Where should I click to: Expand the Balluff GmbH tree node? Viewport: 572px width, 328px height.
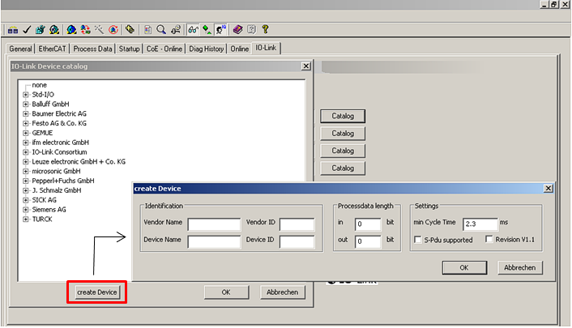(26, 104)
